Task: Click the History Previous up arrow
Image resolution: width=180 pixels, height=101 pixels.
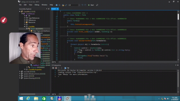Action: click(59, 68)
